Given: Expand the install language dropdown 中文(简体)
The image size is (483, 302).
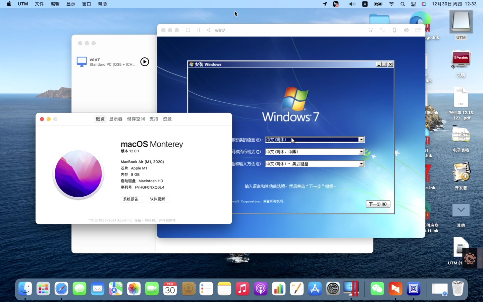Looking at the screenshot, I should point(361,140).
